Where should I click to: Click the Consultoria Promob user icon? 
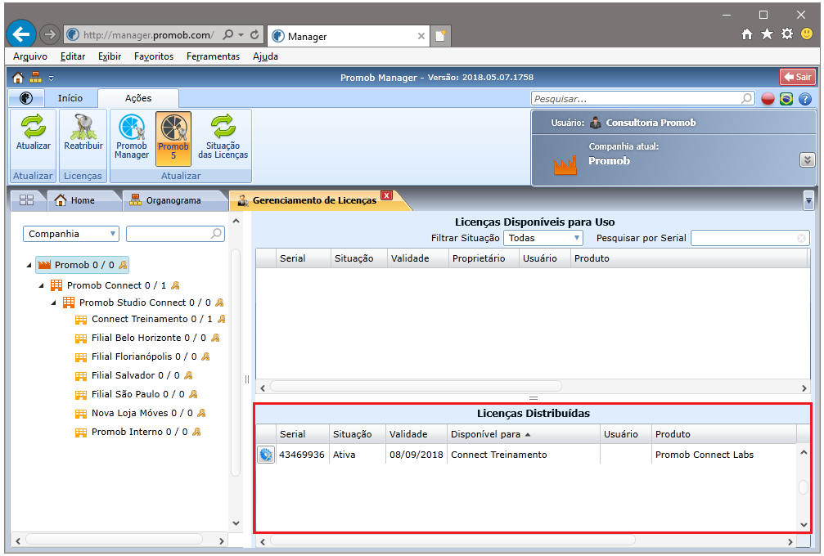595,123
